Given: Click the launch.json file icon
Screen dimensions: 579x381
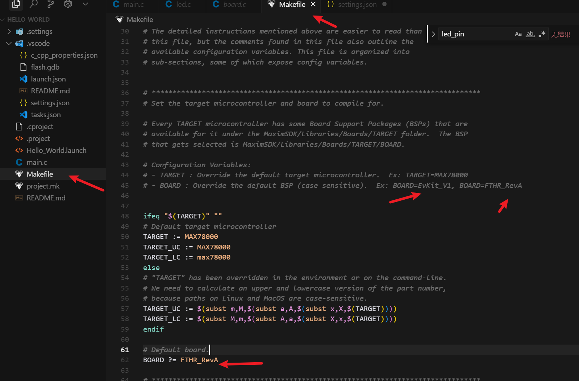Looking at the screenshot, I should (x=23, y=79).
